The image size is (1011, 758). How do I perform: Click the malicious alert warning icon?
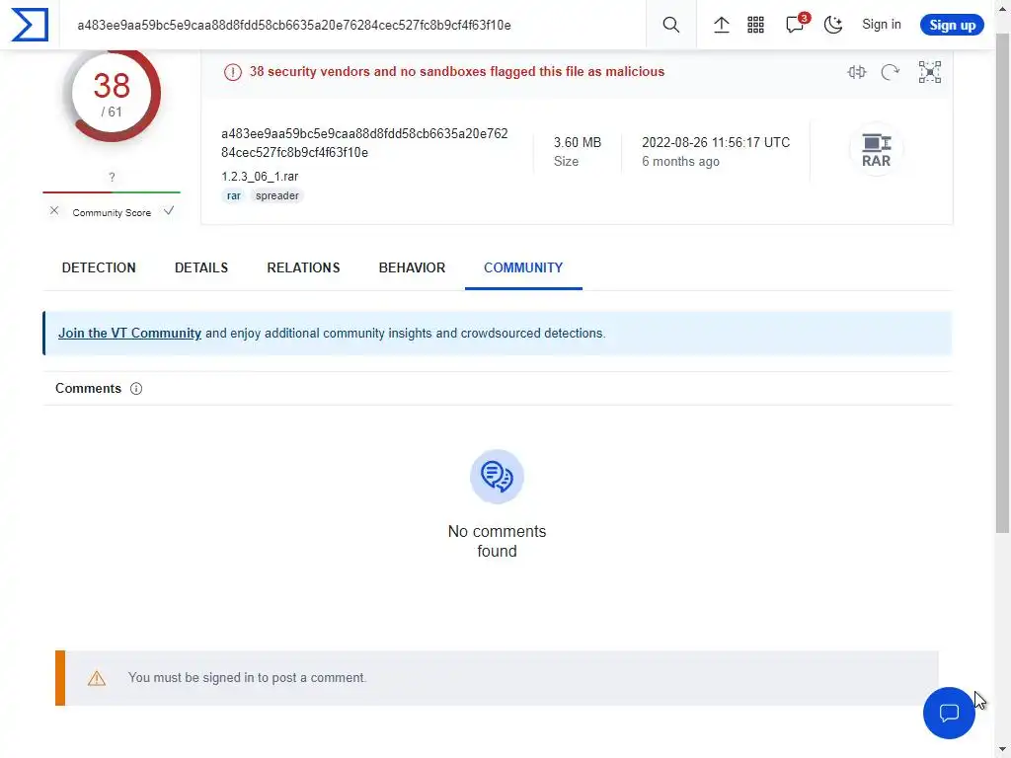[x=233, y=71]
